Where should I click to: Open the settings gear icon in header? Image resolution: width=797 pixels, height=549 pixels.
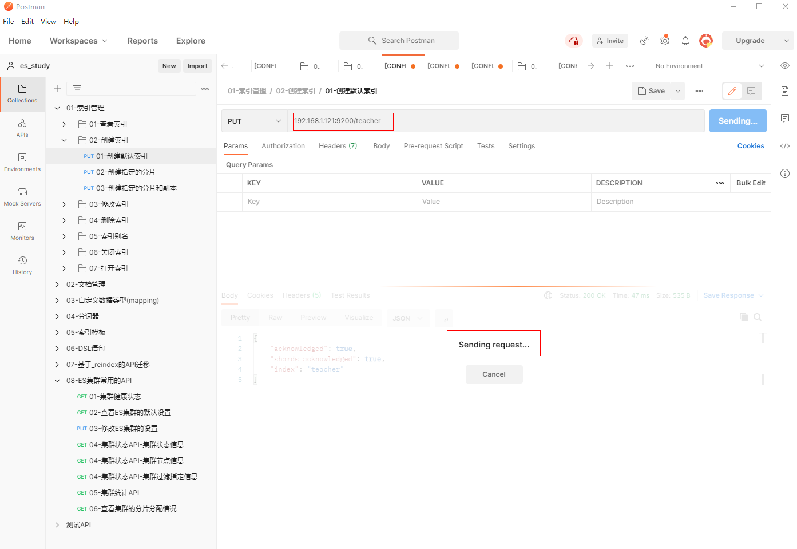point(664,41)
